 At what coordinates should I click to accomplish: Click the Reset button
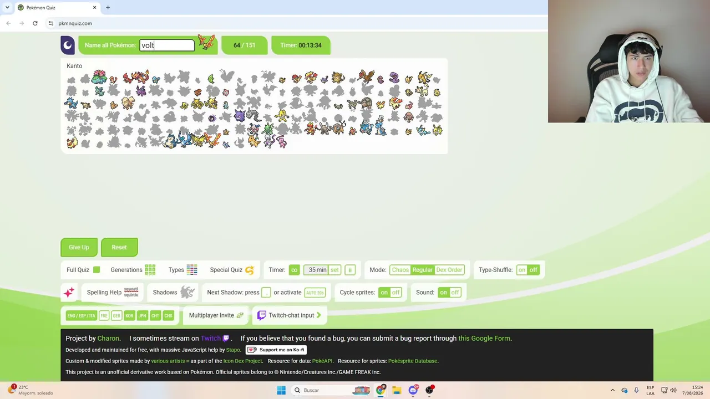[x=119, y=247]
